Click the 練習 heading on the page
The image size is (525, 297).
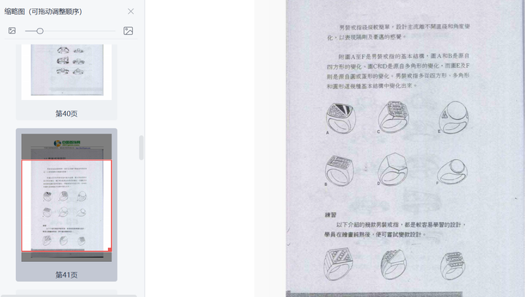[330, 215]
